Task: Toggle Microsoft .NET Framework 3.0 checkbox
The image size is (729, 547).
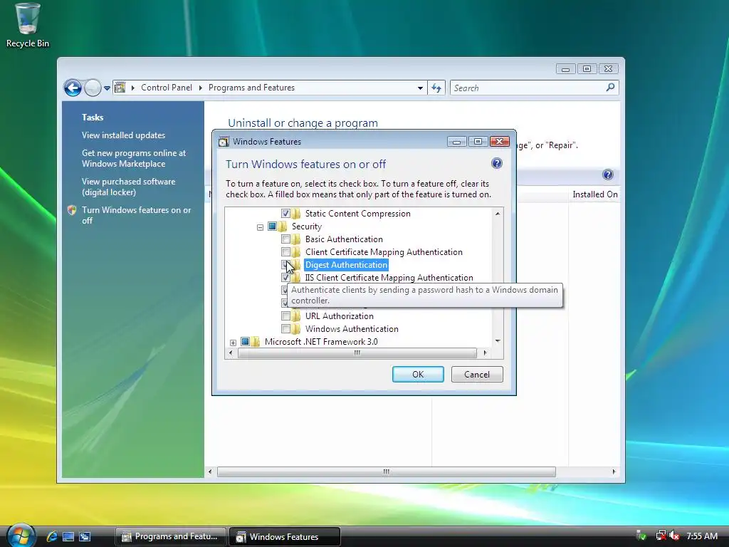Action: [245, 342]
